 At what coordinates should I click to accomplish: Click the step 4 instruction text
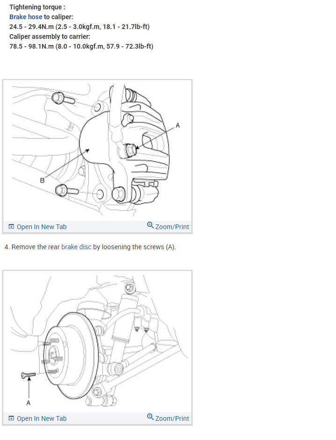point(90,247)
